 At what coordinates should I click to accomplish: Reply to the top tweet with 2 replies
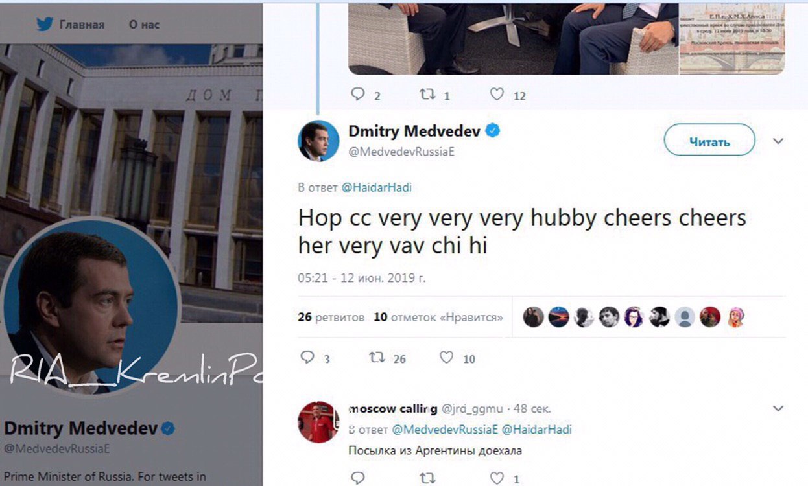358,95
